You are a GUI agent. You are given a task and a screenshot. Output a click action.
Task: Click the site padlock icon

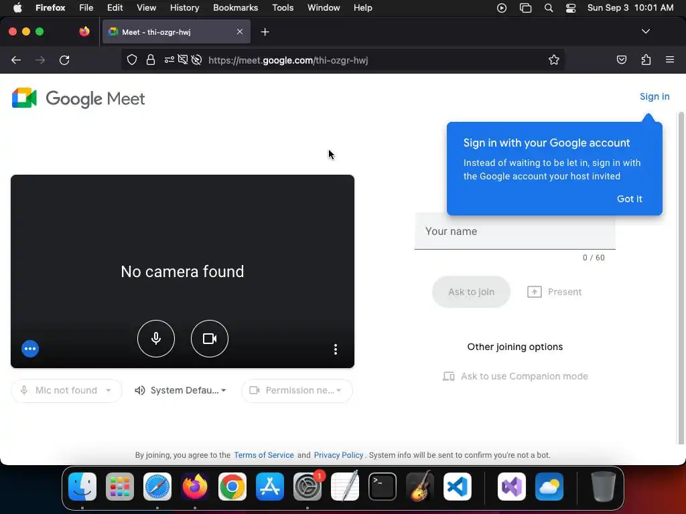pos(151,60)
